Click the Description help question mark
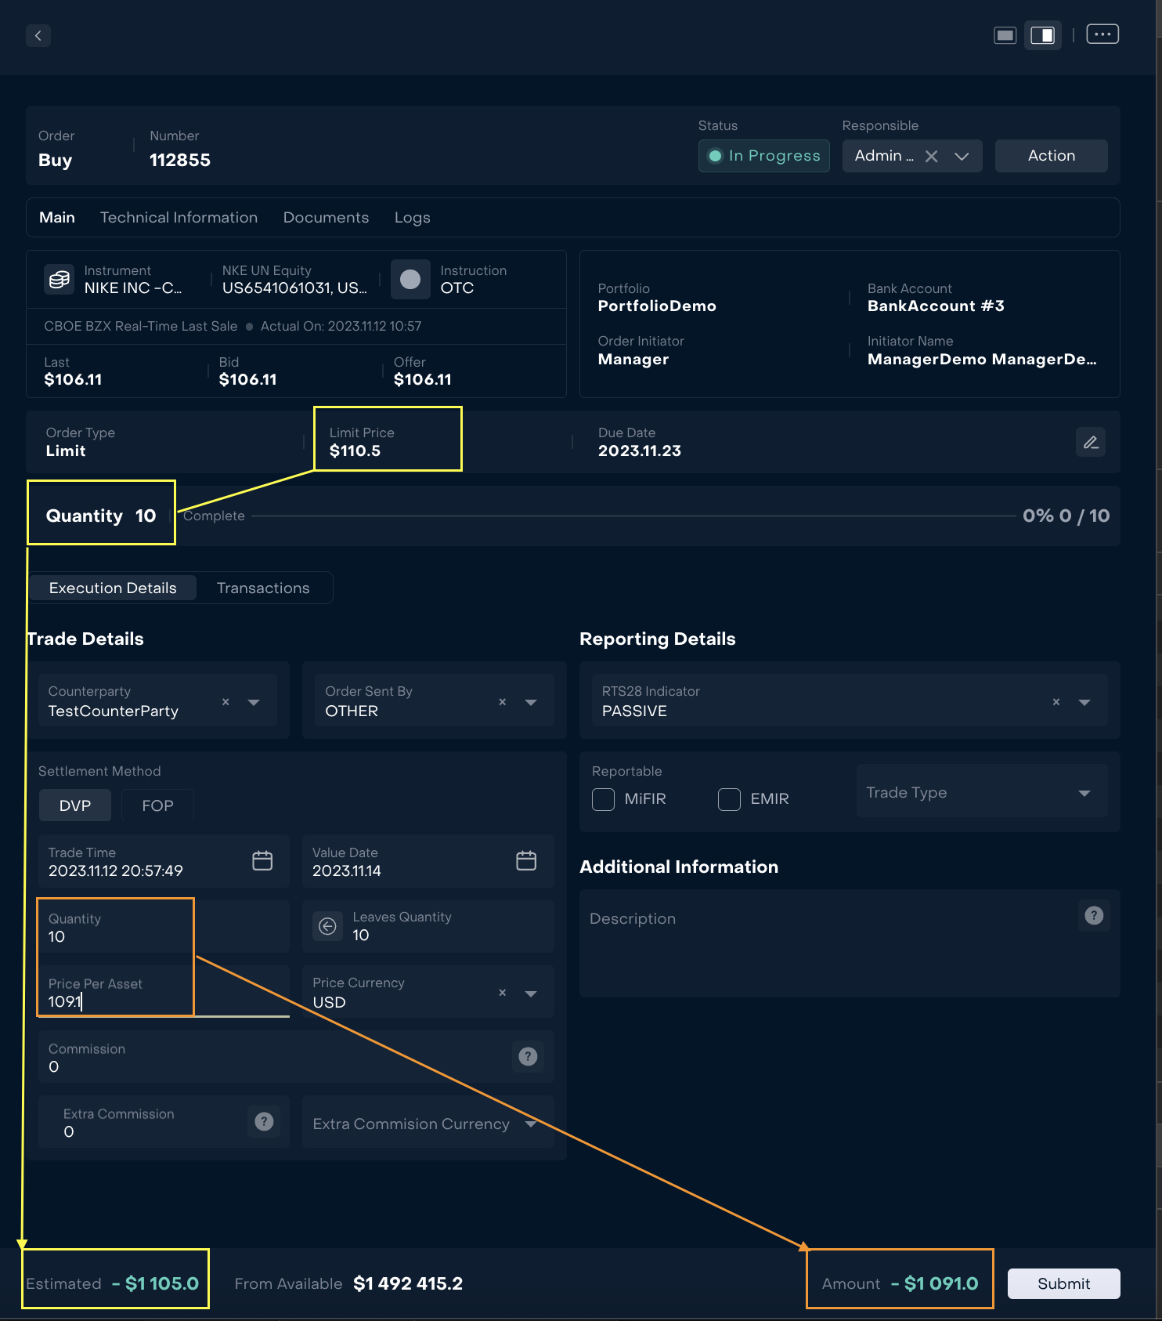1162x1321 pixels. (x=1093, y=915)
